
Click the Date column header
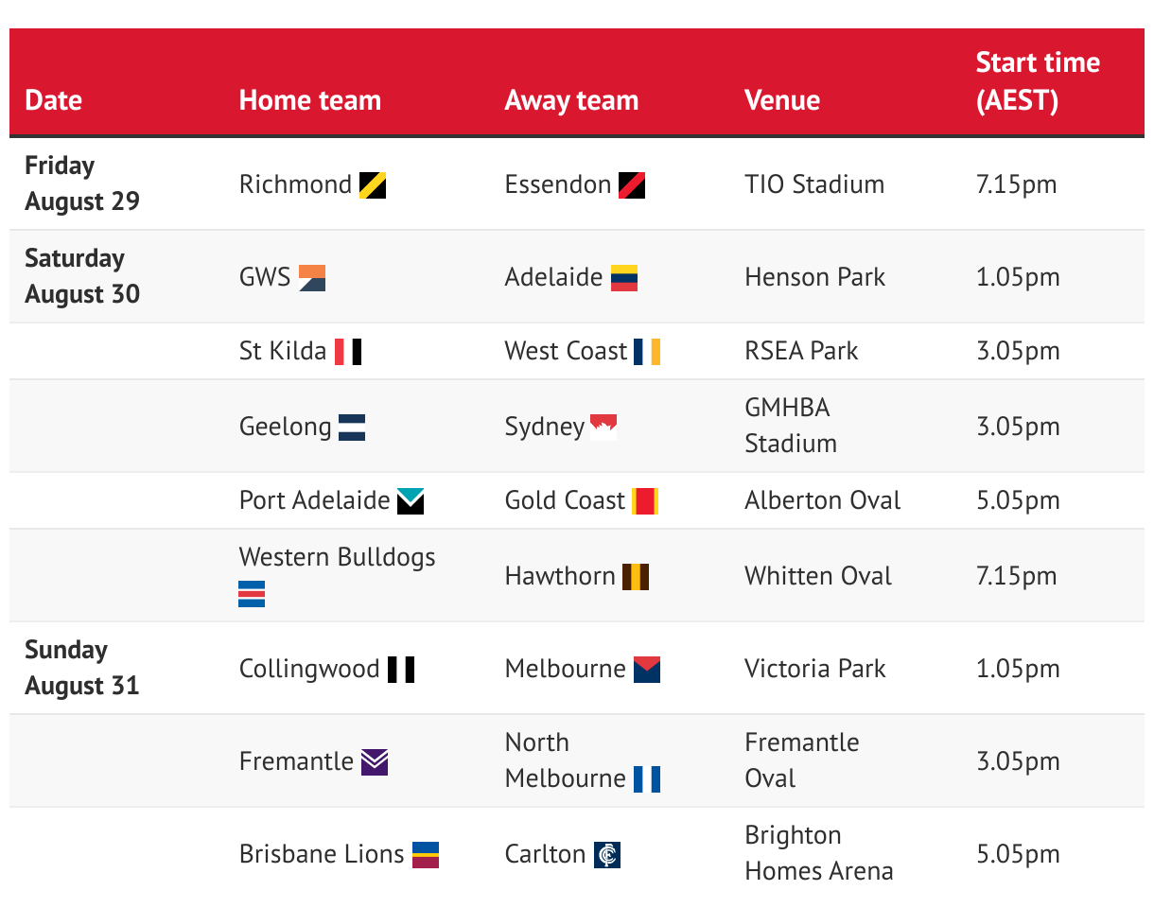tap(54, 100)
